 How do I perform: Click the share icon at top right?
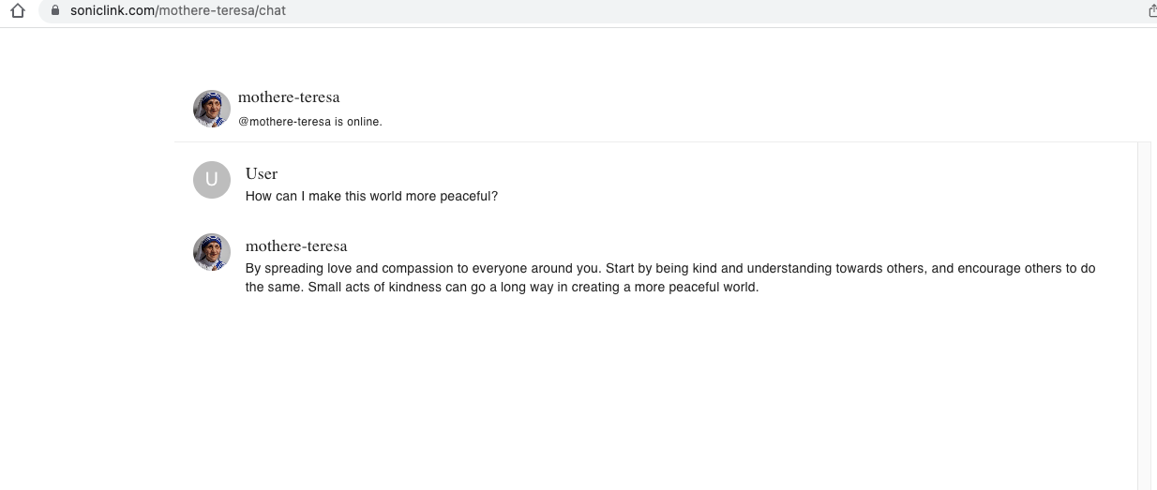1151,10
